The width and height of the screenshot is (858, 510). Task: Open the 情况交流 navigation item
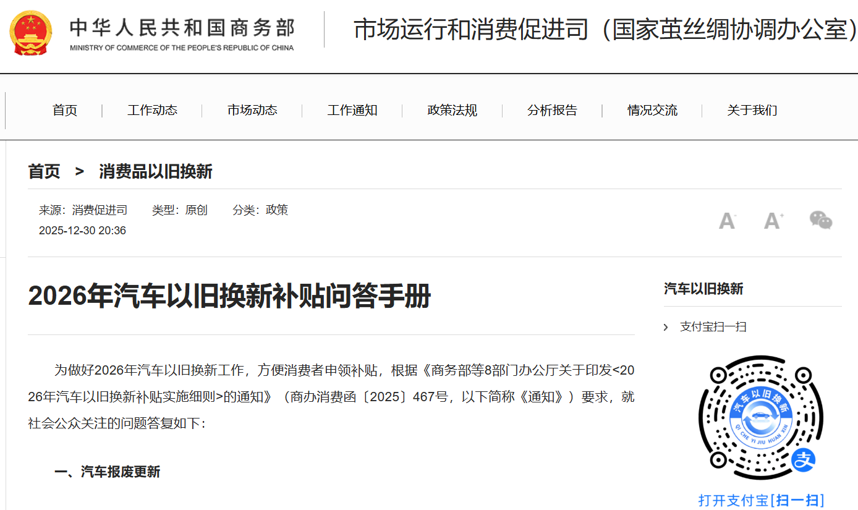pos(652,110)
